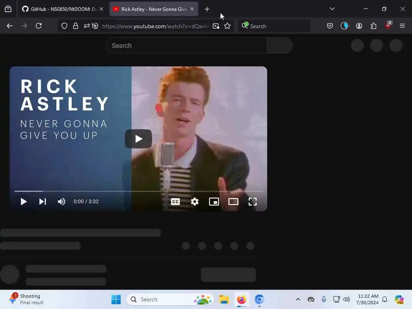Enter fullscreen video mode
Image resolution: width=412 pixels, height=309 pixels.
(253, 202)
